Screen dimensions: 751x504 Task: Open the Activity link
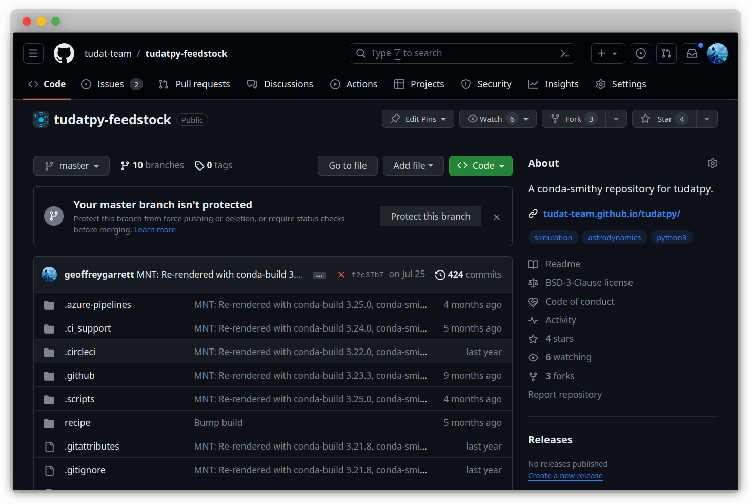(552, 320)
